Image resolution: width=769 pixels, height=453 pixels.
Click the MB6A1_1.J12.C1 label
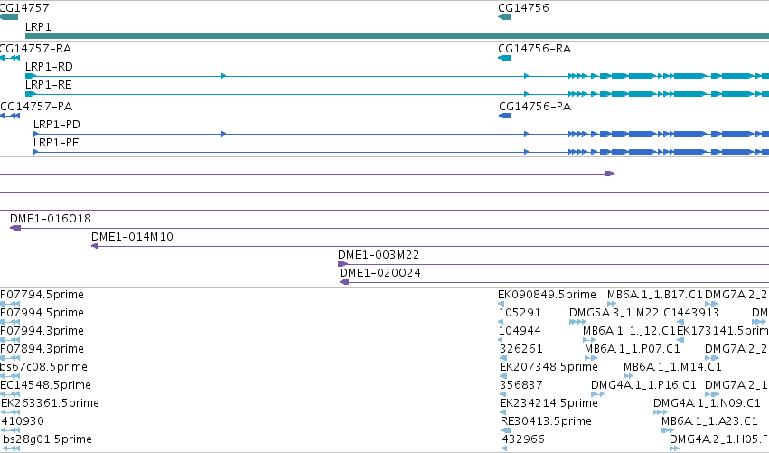click(629, 331)
